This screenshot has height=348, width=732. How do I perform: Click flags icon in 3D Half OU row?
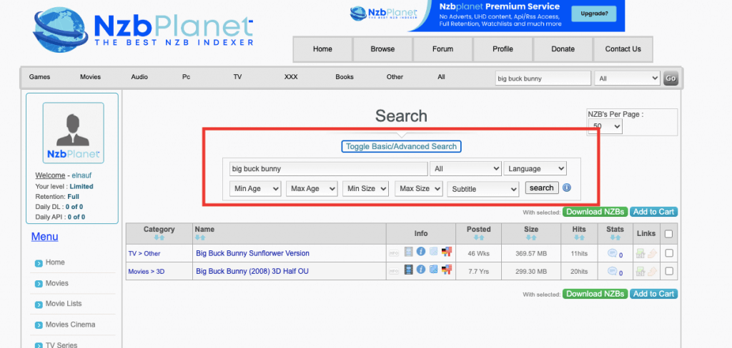[447, 270]
